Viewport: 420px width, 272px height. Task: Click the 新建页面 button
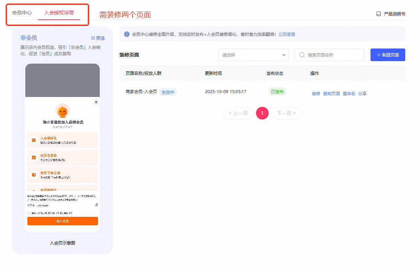click(x=388, y=55)
